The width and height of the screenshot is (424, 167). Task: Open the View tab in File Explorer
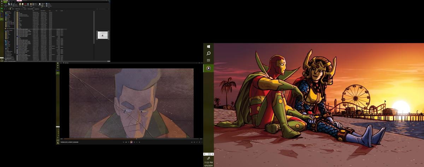[15, 2]
